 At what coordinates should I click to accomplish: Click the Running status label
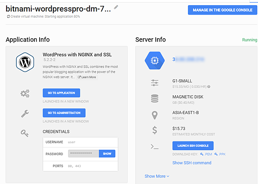[249, 40]
